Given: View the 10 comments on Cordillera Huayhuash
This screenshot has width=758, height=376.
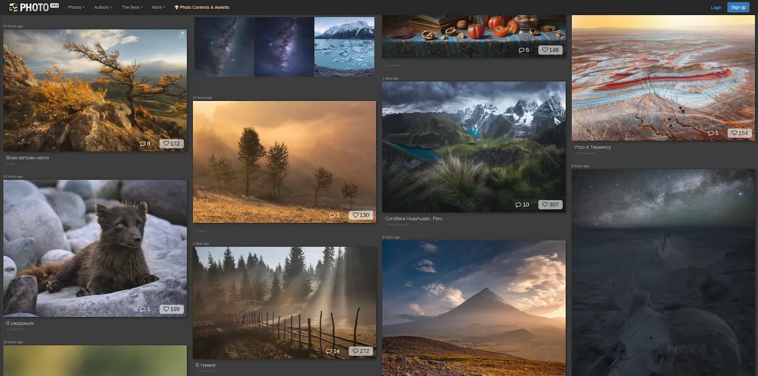Looking at the screenshot, I should pos(522,204).
